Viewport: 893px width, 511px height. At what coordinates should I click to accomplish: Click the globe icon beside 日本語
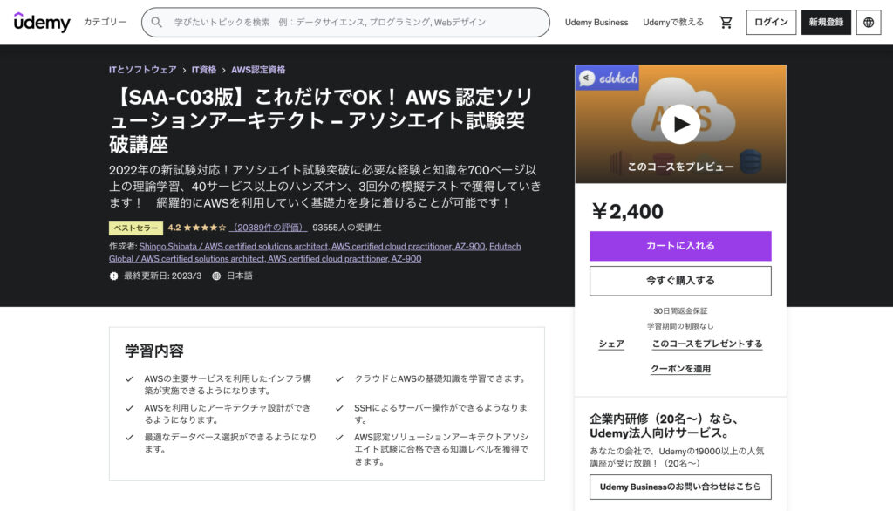click(x=216, y=276)
